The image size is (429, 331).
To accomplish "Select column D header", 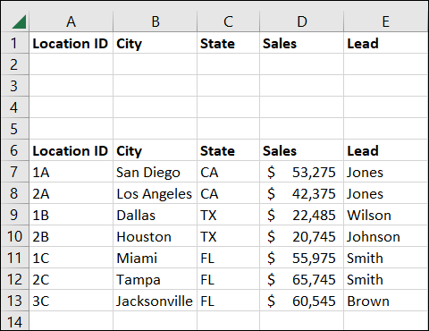I will pyautogui.click(x=302, y=21).
